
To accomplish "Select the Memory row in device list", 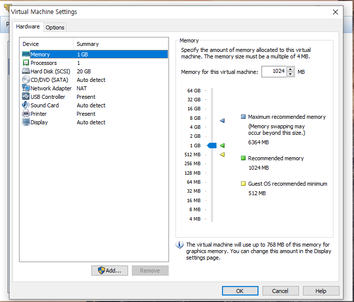I will point(95,54).
